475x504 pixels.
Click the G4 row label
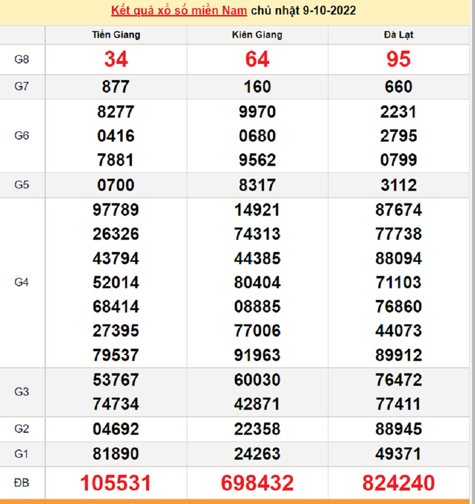22,282
